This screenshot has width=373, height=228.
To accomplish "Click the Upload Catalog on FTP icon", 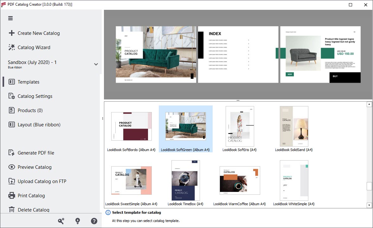I will (12, 181).
